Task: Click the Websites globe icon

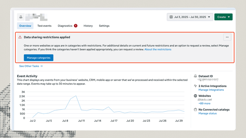Action: point(195,96)
